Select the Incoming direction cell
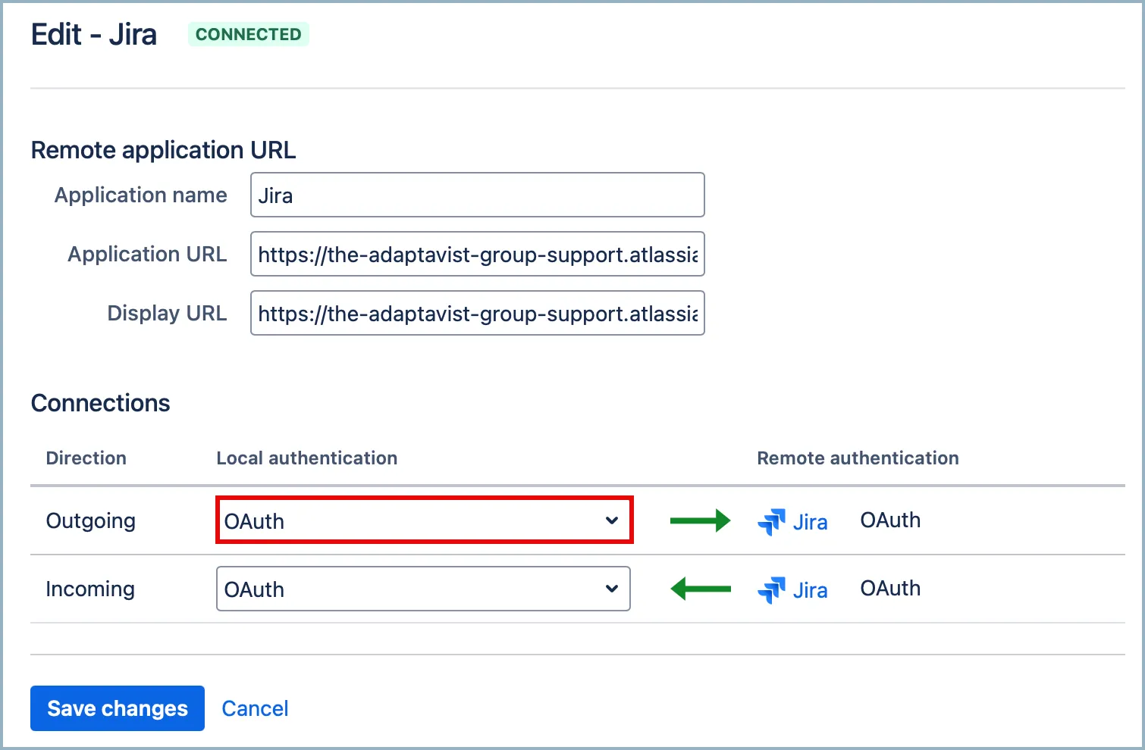Viewport: 1145px width, 750px height. coord(90,589)
